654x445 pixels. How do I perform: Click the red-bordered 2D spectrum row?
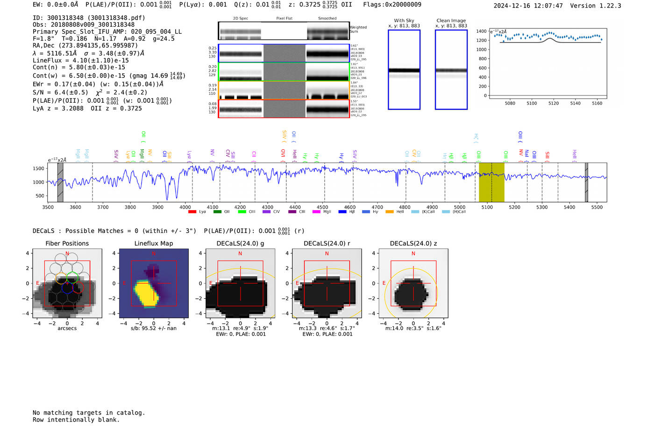[x=284, y=108]
